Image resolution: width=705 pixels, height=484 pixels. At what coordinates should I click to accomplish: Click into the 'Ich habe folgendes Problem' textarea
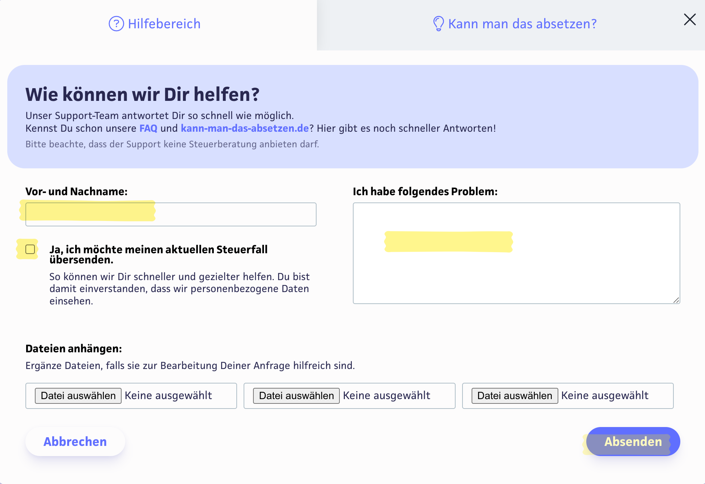(x=516, y=253)
